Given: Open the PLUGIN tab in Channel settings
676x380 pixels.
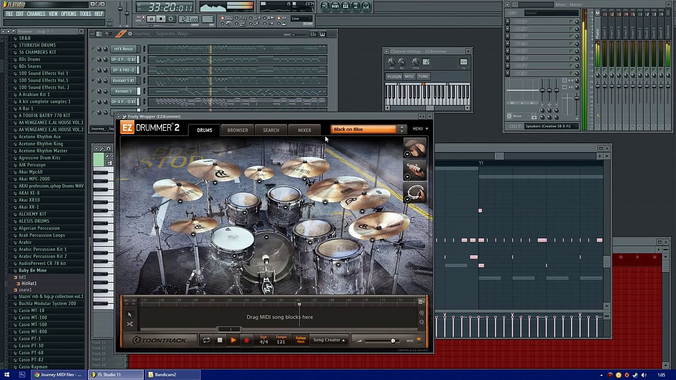Looking at the screenshot, I should [x=394, y=77].
